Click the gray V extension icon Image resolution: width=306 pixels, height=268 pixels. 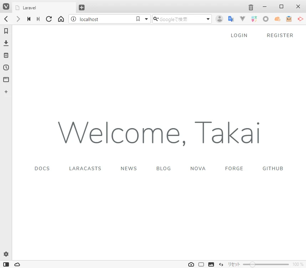pos(243,19)
